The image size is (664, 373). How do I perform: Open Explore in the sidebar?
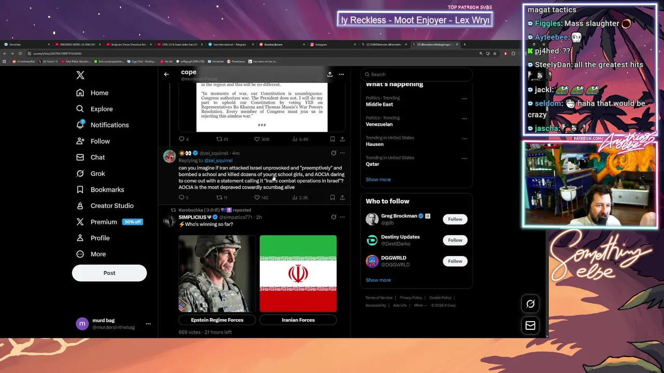coord(94,109)
